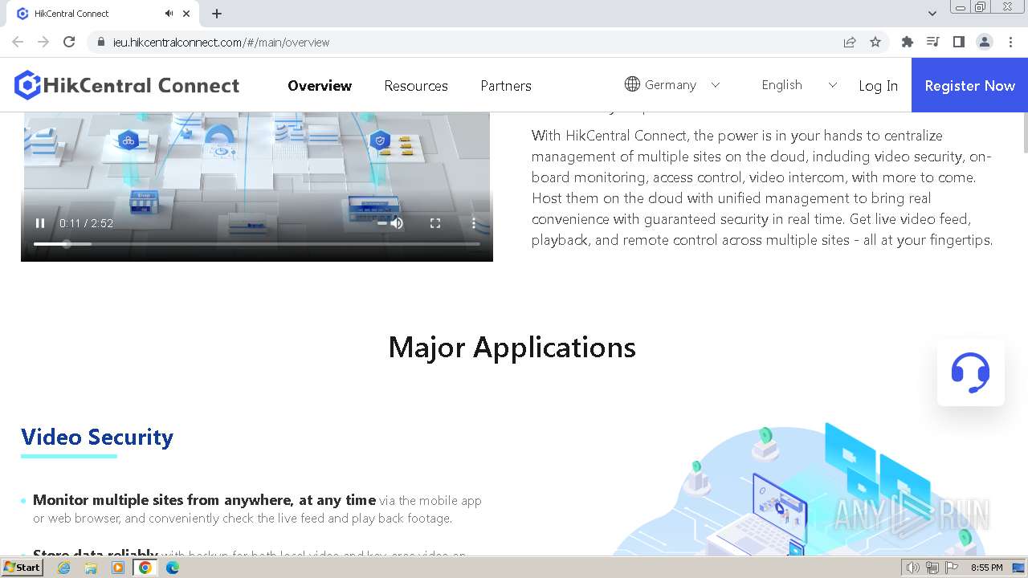Open the taskbar file explorer folder
This screenshot has height=578, width=1028.
[x=91, y=568]
